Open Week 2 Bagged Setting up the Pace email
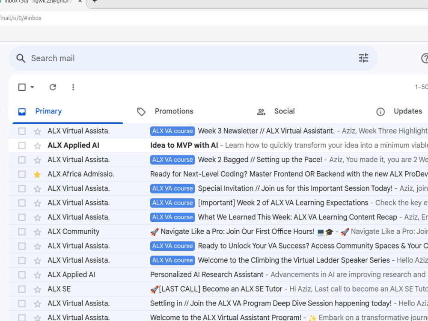This screenshot has height=321, width=428. tap(260, 160)
